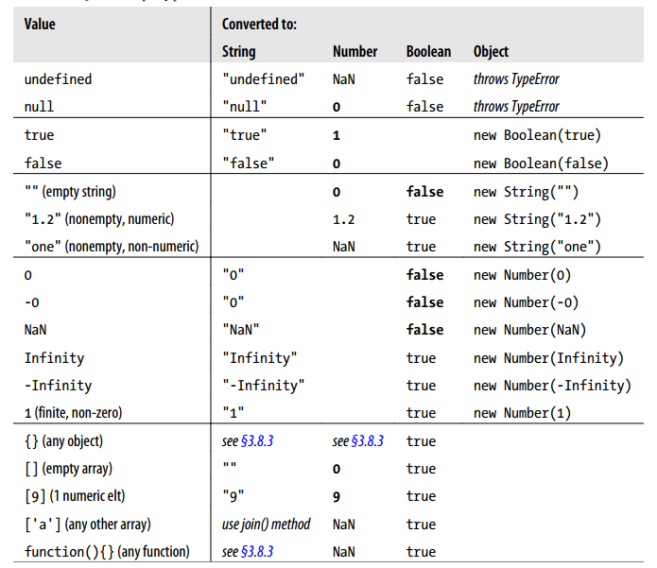Click the "Boolean" column header
This screenshot has width=657, height=568.
[428, 52]
